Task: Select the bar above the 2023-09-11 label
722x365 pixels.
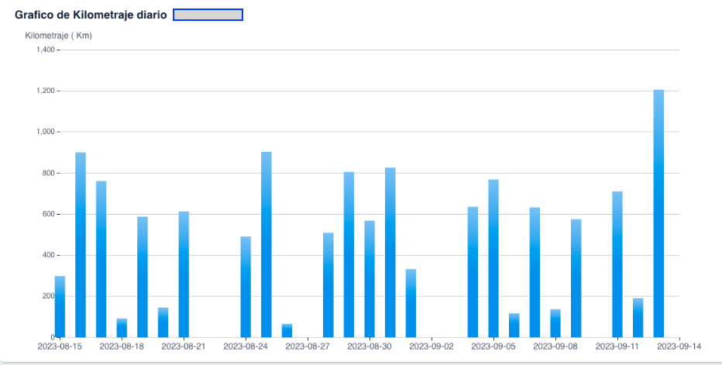Action: coord(617,263)
